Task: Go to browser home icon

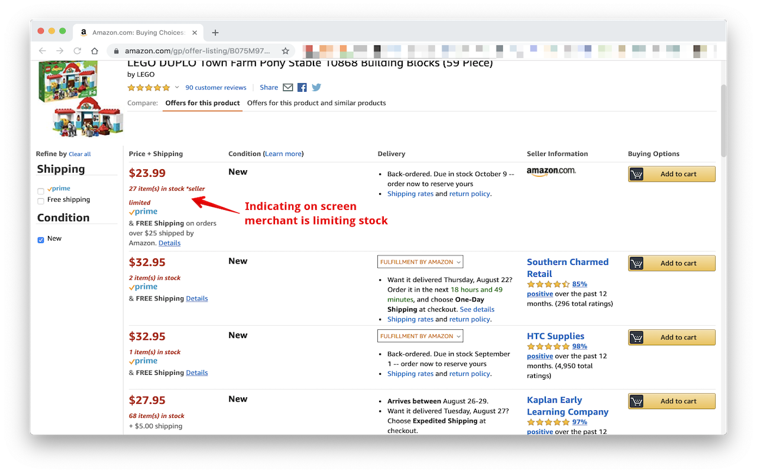Action: [x=95, y=51]
